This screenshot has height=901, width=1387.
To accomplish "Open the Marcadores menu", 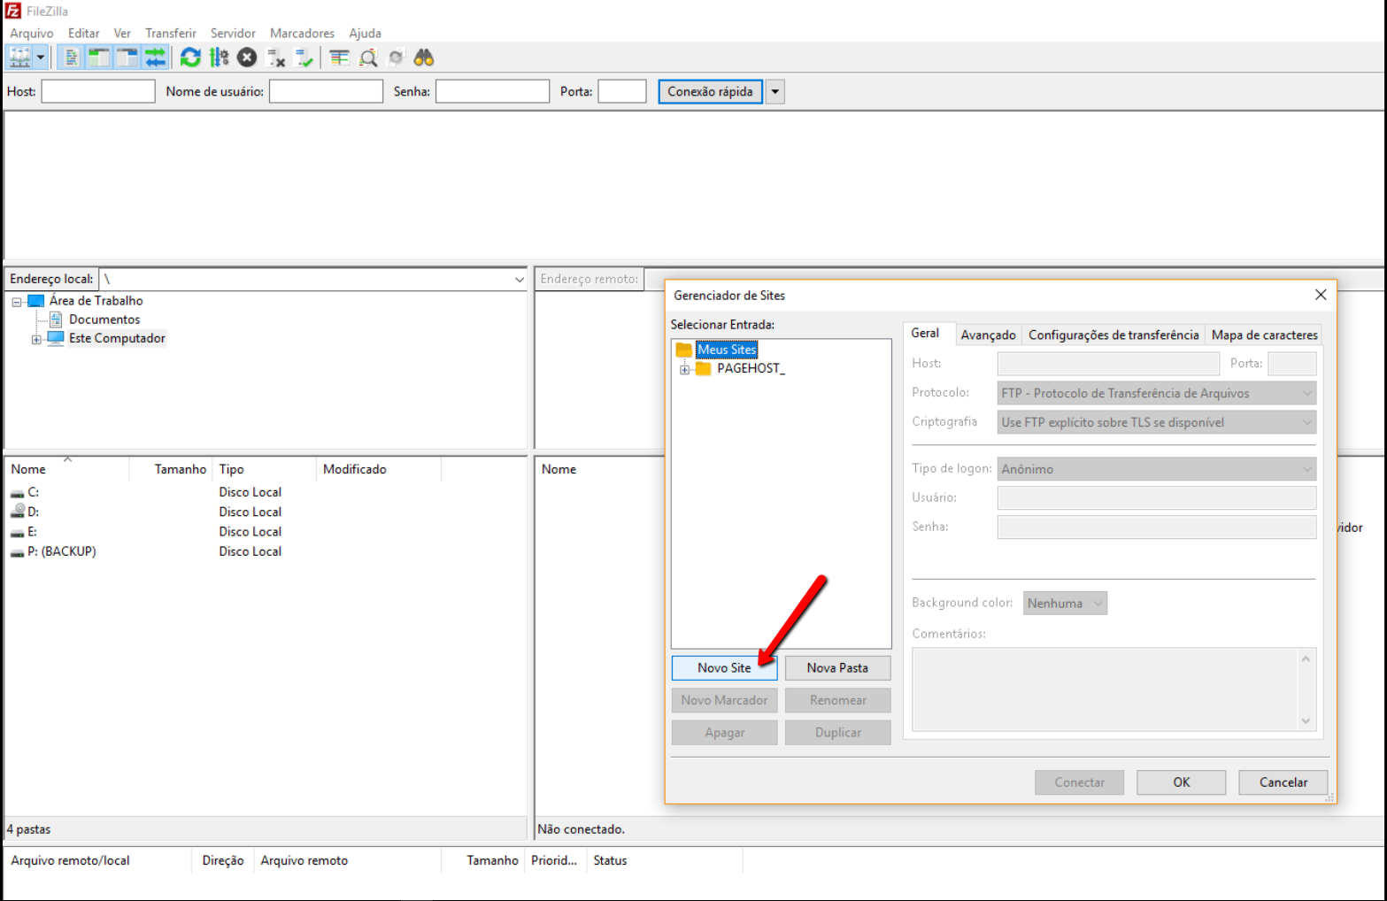I will tap(302, 33).
